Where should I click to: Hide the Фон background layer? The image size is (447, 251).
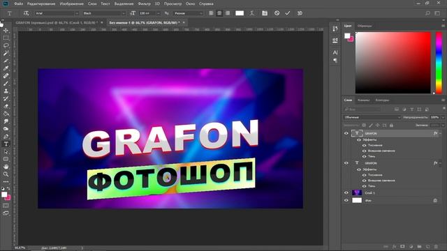(x=346, y=200)
